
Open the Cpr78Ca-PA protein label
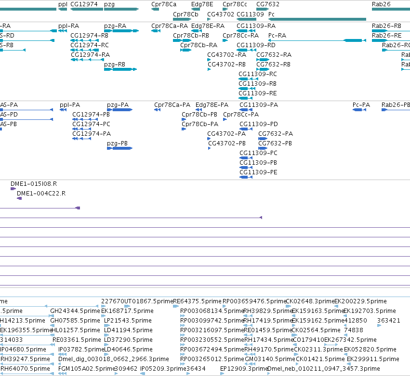[172, 105]
